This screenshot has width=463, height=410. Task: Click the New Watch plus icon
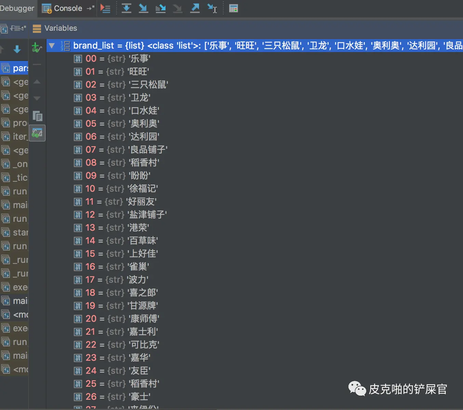click(37, 47)
